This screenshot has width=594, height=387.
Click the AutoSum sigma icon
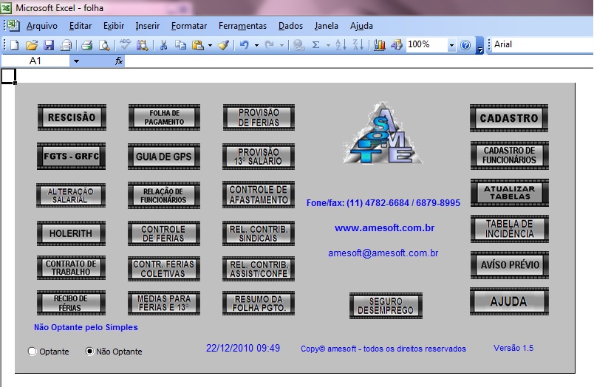pyautogui.click(x=316, y=45)
